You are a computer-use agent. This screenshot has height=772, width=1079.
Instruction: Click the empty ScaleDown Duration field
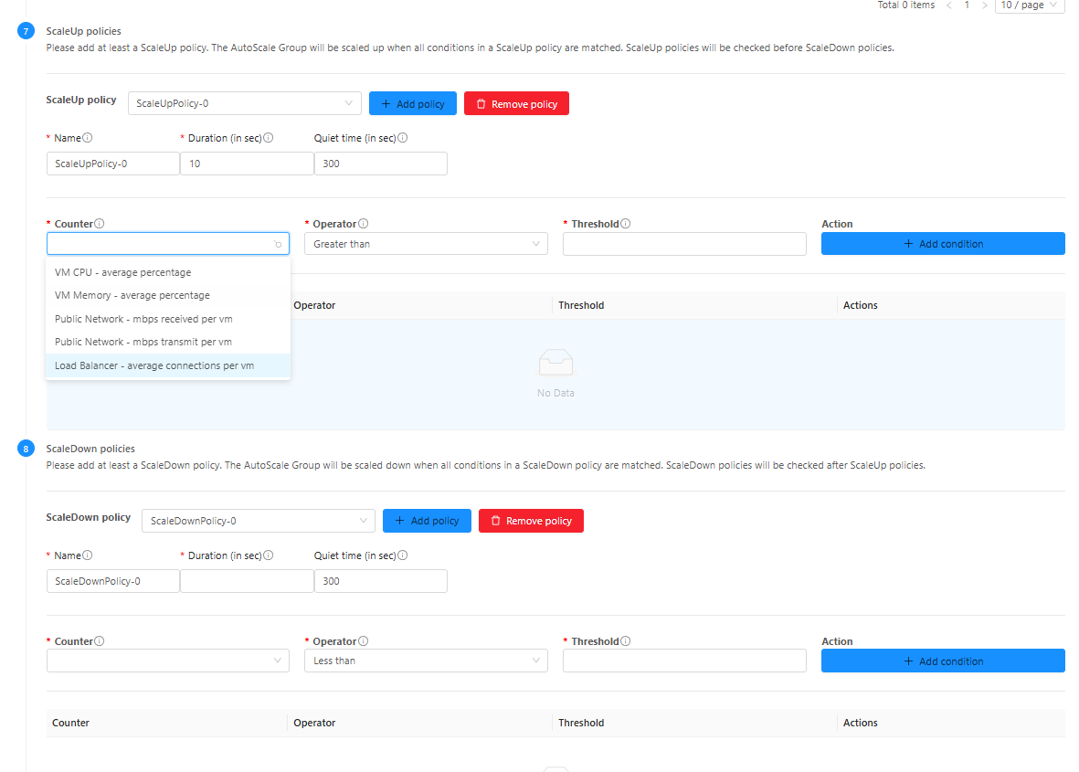coord(247,581)
